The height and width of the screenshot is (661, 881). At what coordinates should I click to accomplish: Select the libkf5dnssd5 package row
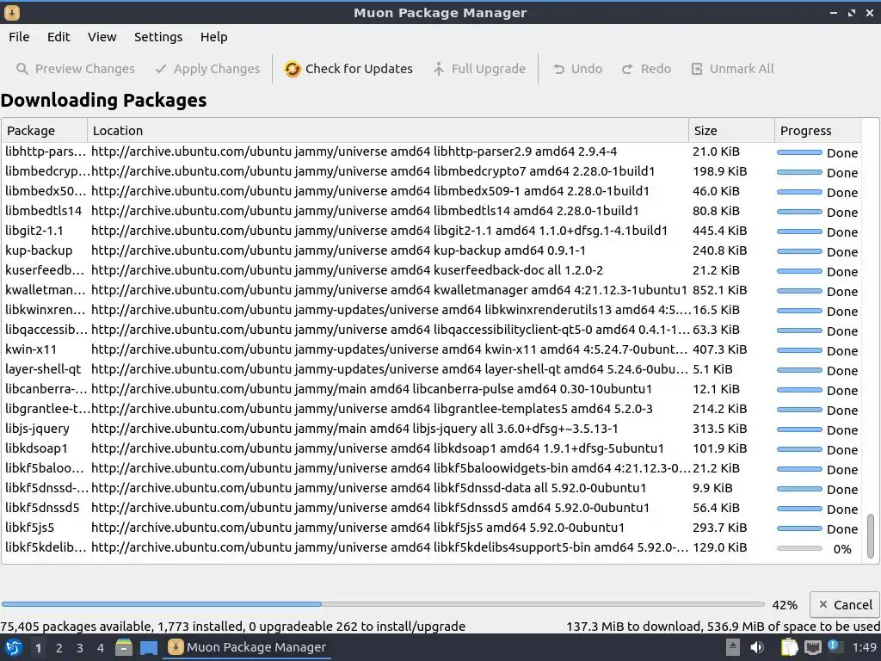(x=432, y=508)
